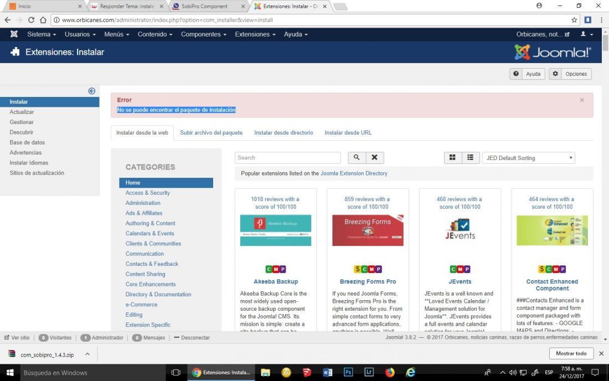Viewport: 609px width, 381px height.
Task: Collapse the sidebar with the arrow toggle icon
Action: tap(92, 91)
